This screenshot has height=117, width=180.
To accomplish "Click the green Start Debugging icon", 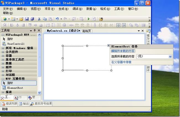I will tap(89, 19).
